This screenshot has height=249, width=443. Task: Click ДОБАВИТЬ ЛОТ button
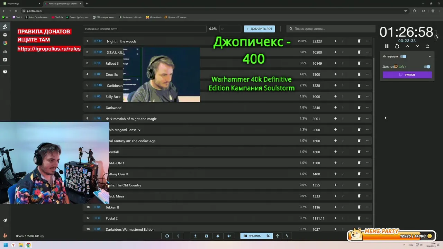click(259, 29)
